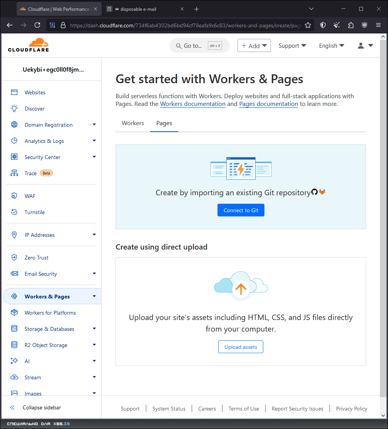Click the browser address bar URL
The width and height of the screenshot is (388, 429).
(x=186, y=25)
